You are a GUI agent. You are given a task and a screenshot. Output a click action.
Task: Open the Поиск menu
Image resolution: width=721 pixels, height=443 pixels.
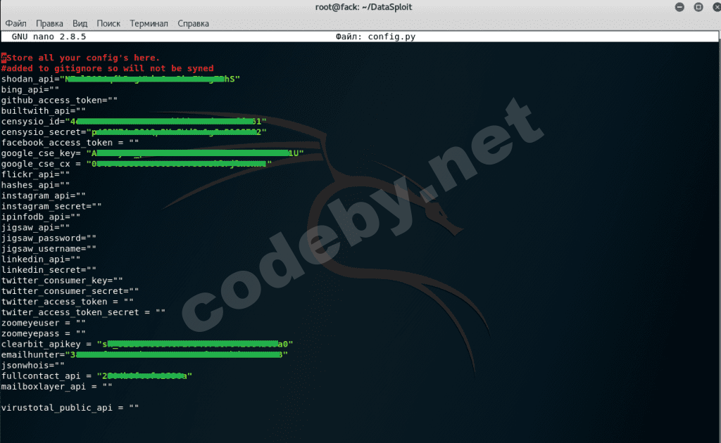108,23
